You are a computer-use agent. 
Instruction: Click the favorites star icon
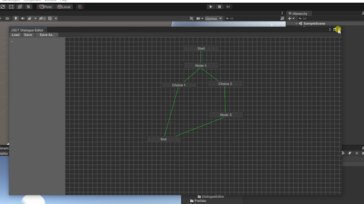pyautogui.click(x=357, y=153)
